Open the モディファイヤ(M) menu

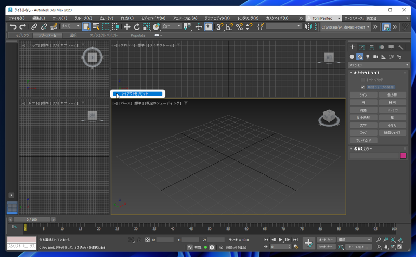pos(153,18)
